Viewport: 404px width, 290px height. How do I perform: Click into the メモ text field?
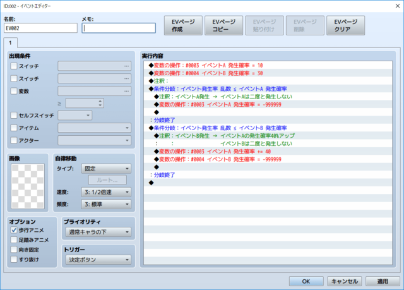point(119,28)
